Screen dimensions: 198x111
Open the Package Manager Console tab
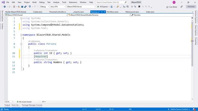click(x=32, y=105)
